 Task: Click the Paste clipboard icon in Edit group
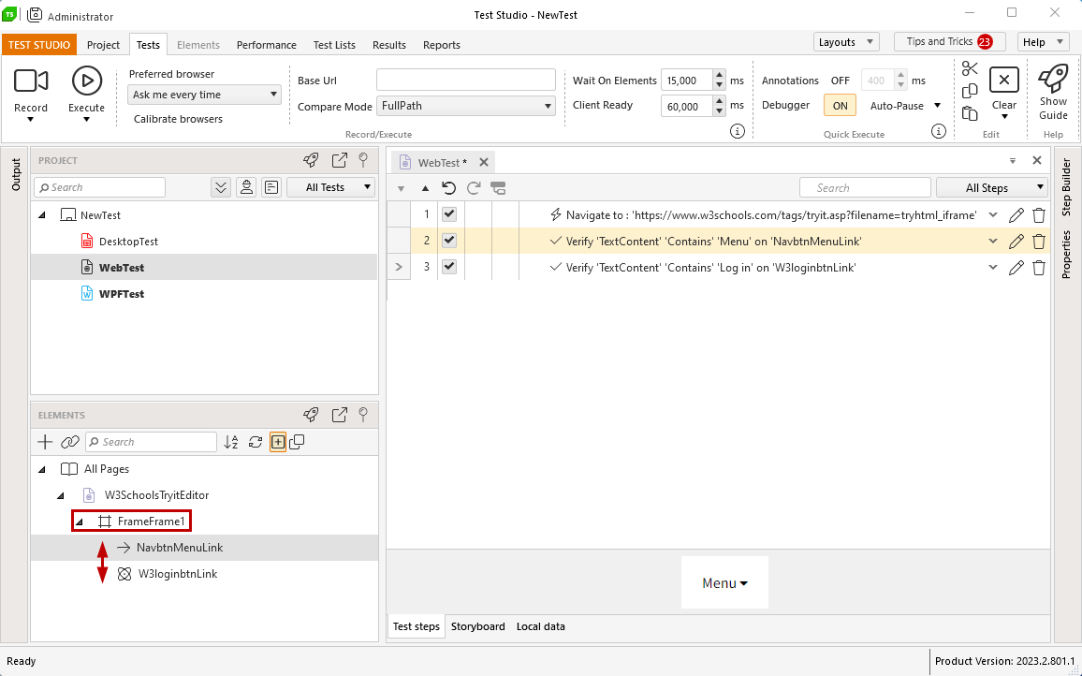click(970, 113)
